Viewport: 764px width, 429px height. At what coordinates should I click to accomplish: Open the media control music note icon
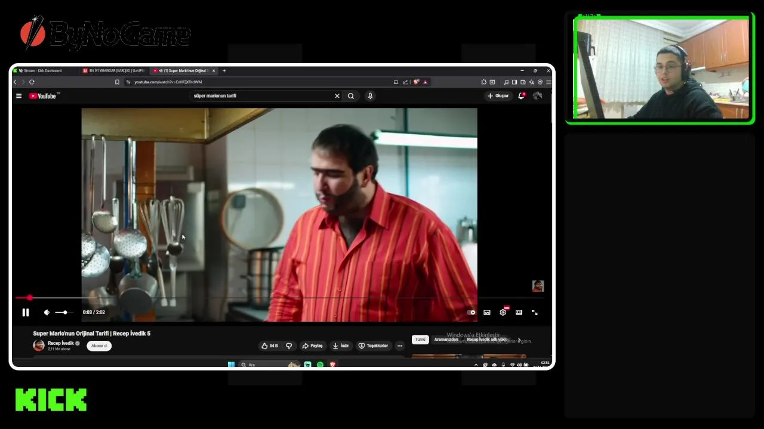coord(506,82)
